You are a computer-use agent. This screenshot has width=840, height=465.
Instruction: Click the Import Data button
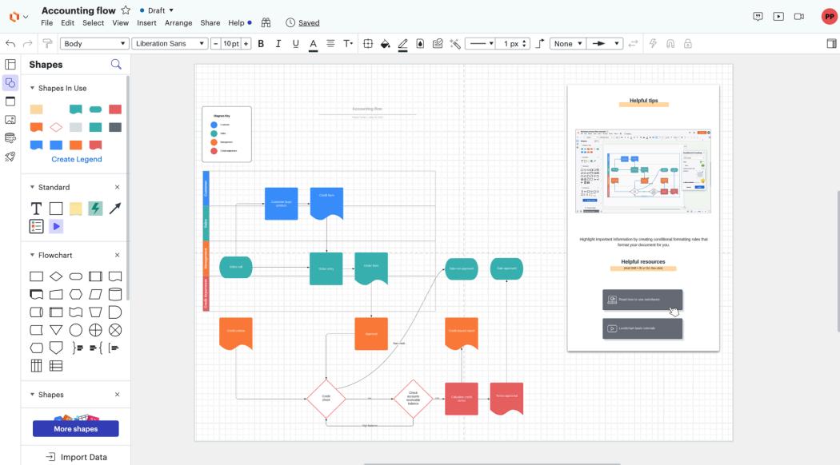click(x=77, y=457)
